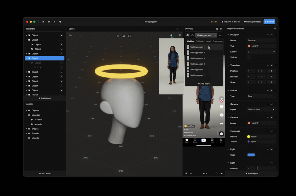
Task: Click Add object in the Hierarchy panel
Action: pyautogui.click(x=45, y=98)
